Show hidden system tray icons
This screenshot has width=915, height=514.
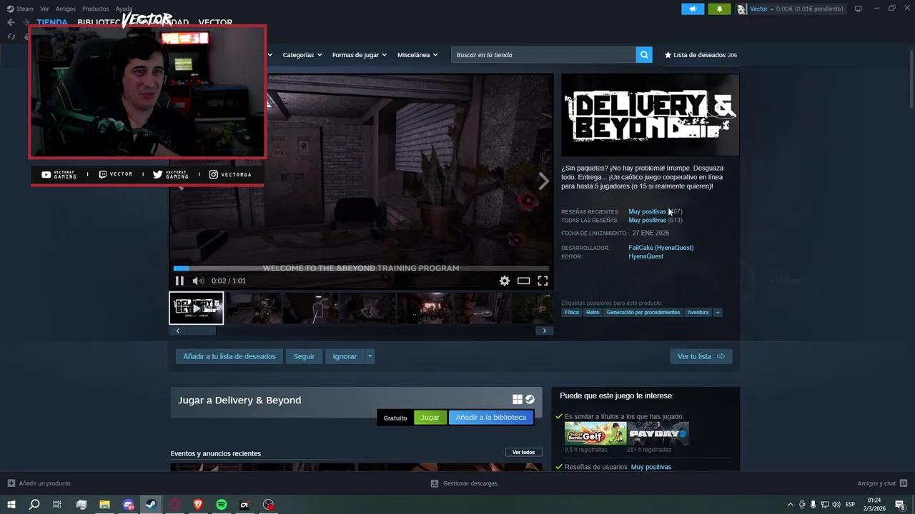pyautogui.click(x=790, y=505)
